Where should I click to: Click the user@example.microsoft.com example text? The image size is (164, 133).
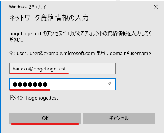coord(62,53)
